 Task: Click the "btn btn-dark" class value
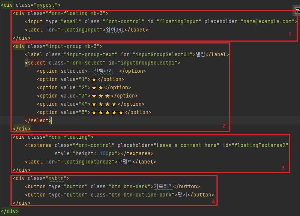point(130,187)
